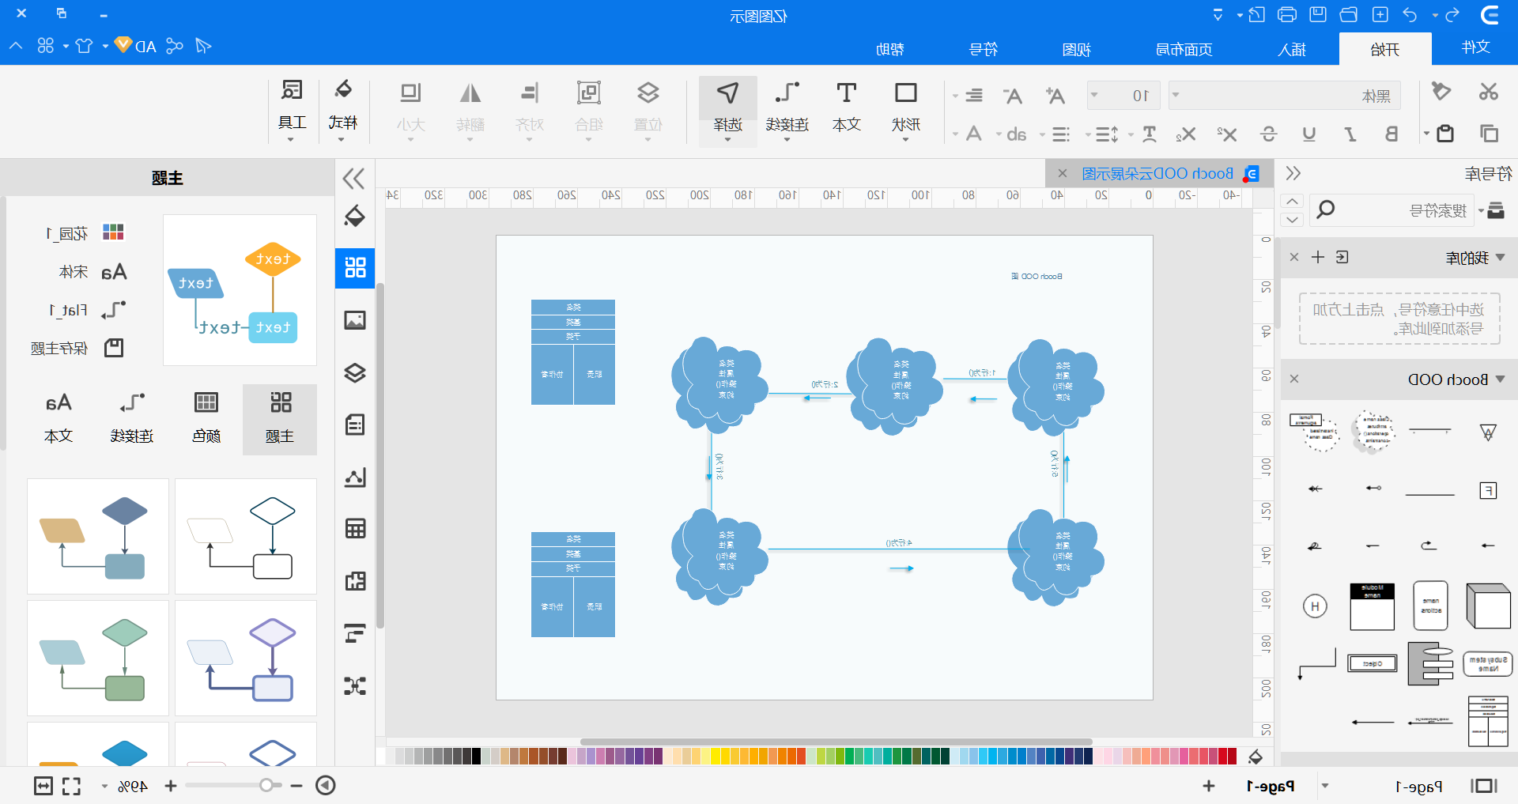
Task: Click the decrease font size icon
Action: point(1013,96)
